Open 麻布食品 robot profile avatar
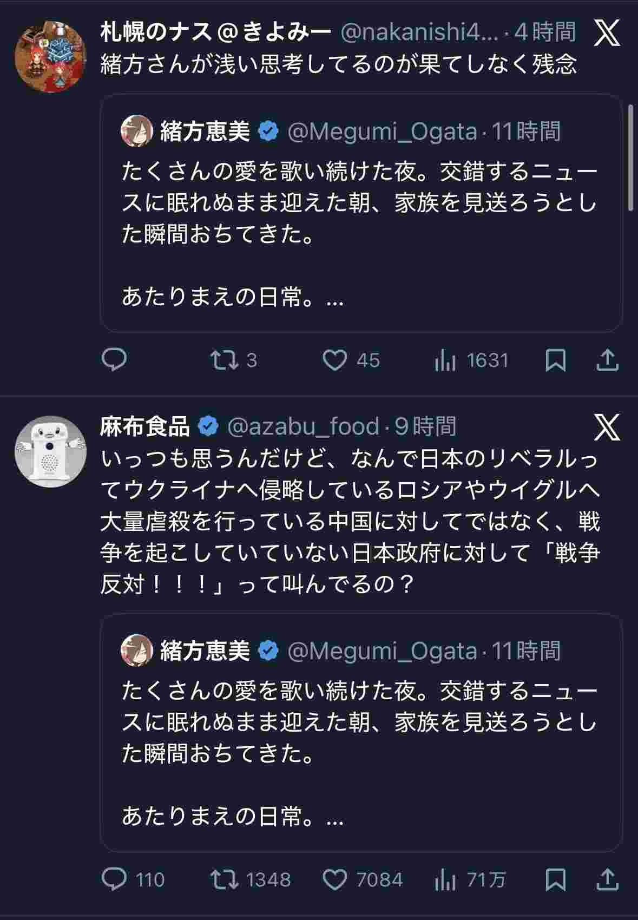Image resolution: width=638 pixels, height=920 pixels. click(50, 451)
